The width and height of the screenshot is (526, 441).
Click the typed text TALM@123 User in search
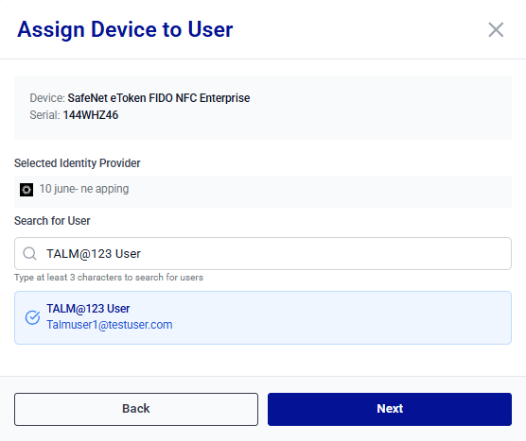point(94,254)
